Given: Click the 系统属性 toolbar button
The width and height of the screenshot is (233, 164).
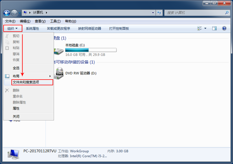Looking at the screenshot, I should click(x=32, y=28).
